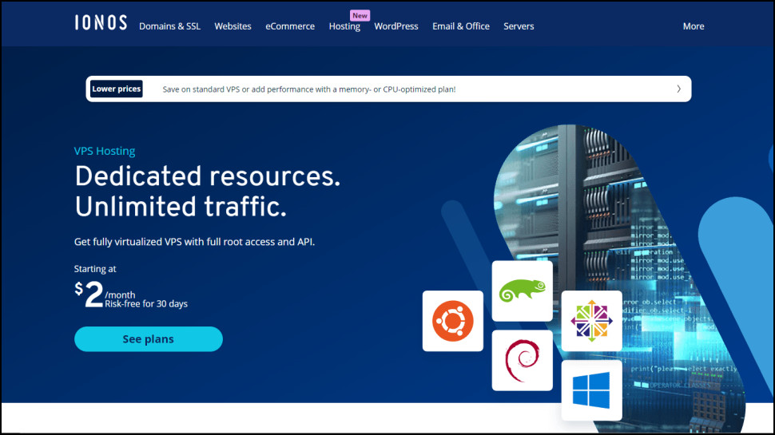
Task: Click the fully virtualized VPS description text
Action: 194,242
